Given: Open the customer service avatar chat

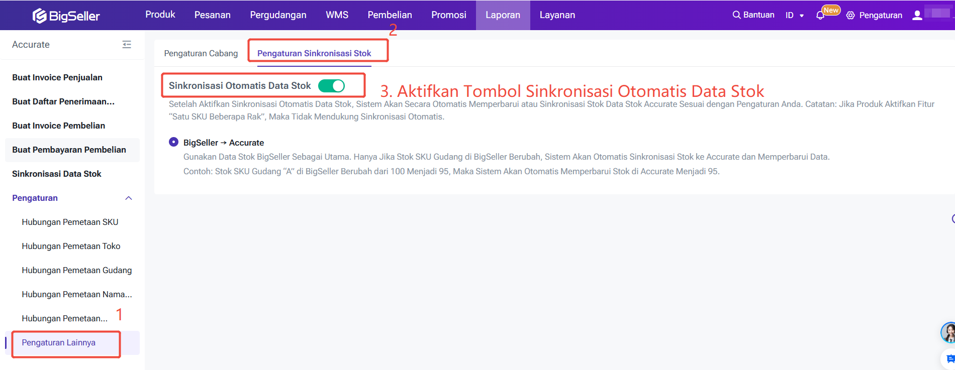Looking at the screenshot, I should click(x=948, y=332).
